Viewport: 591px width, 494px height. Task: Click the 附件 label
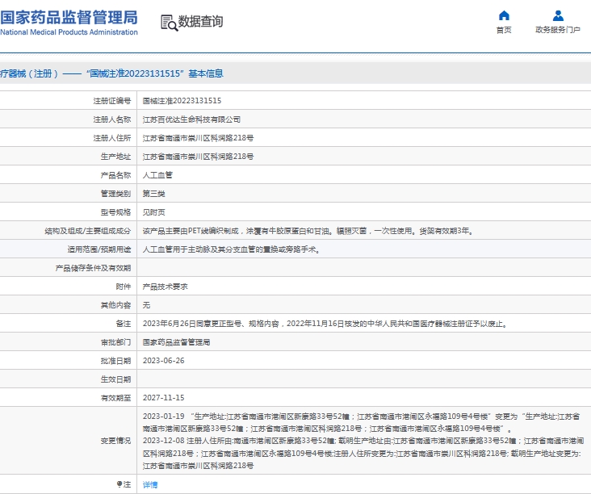124,287
